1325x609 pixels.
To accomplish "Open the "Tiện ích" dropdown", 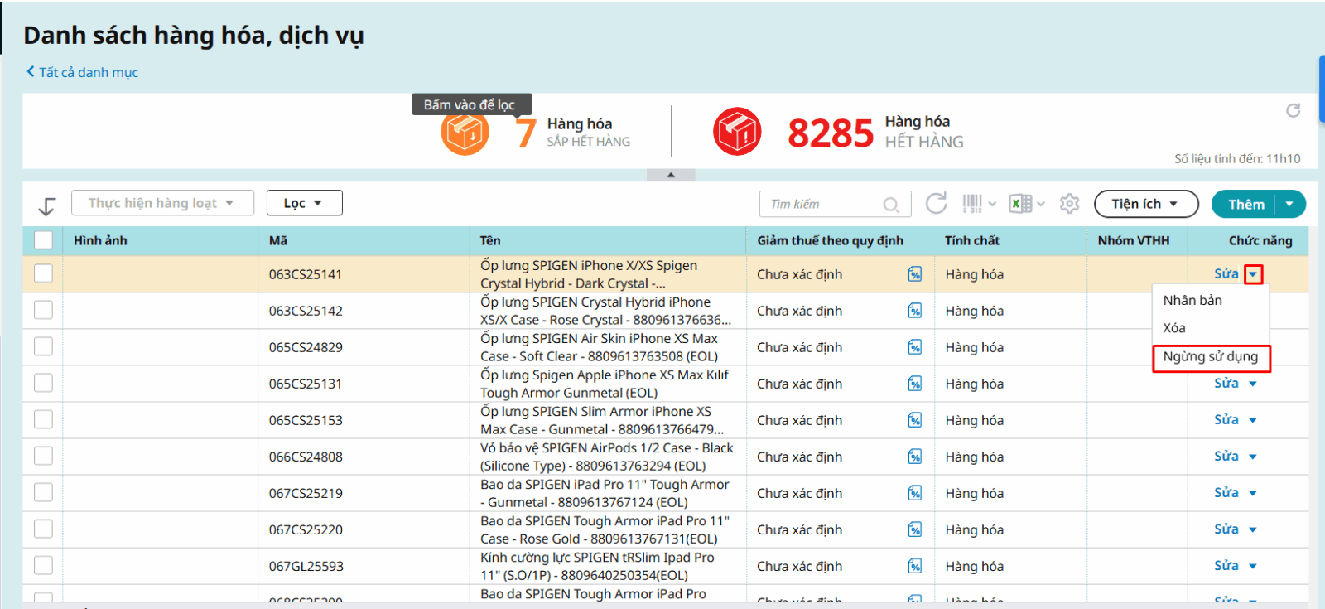I will [1145, 204].
